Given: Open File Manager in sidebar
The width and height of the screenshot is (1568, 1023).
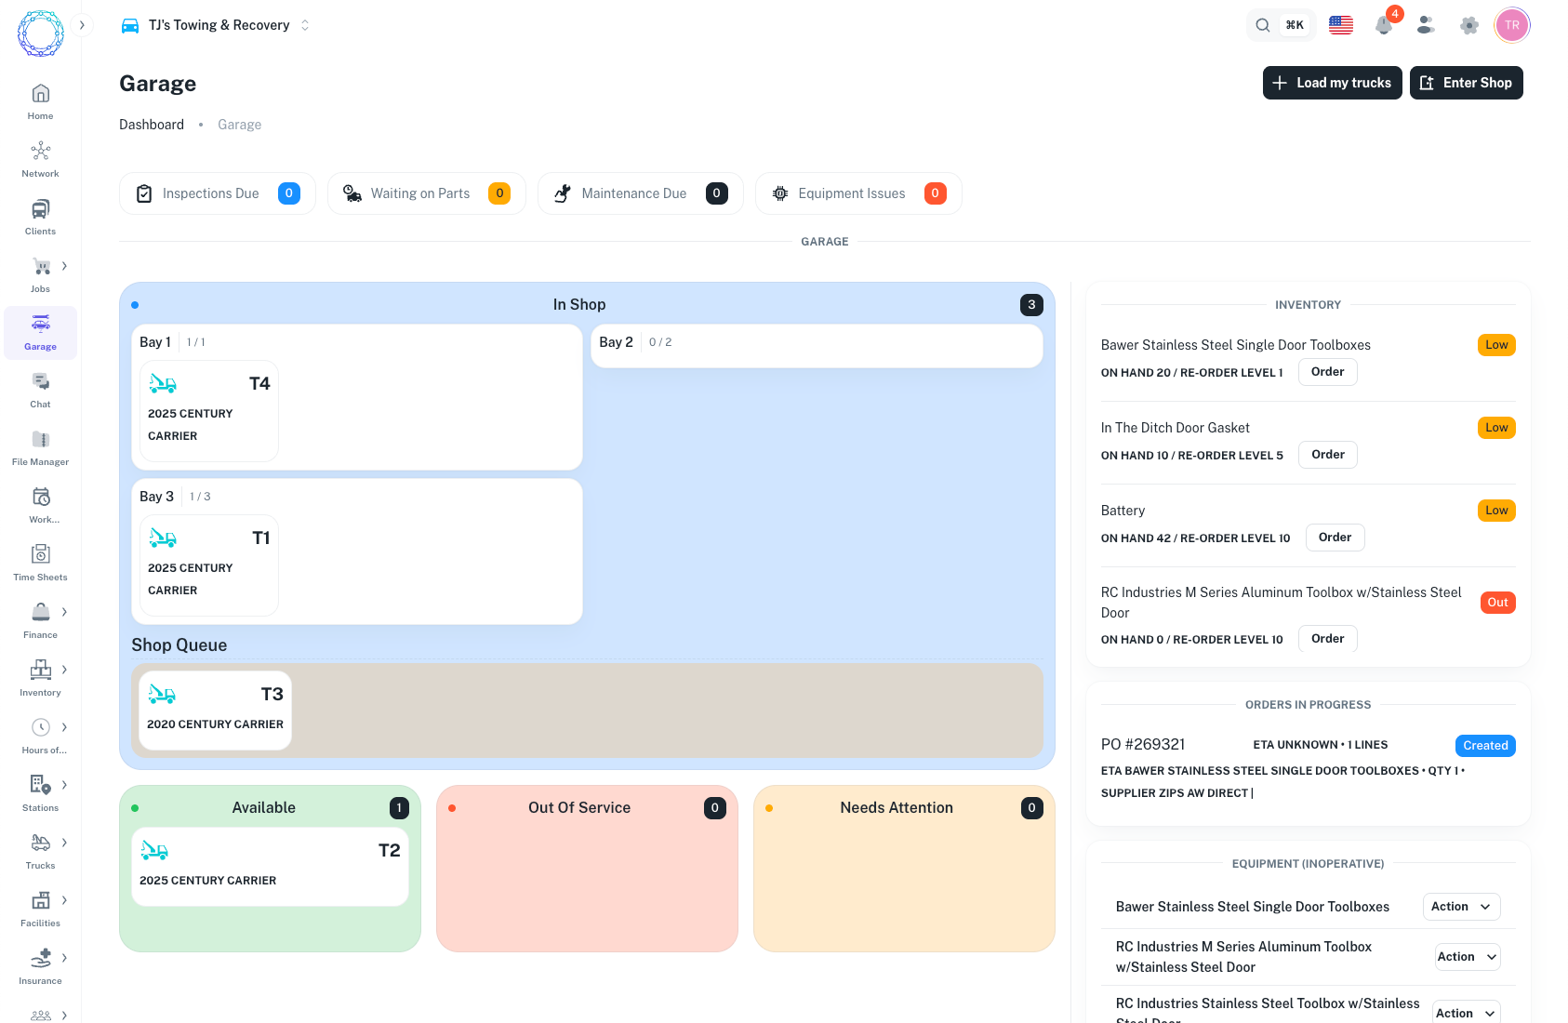Looking at the screenshot, I should (40, 447).
